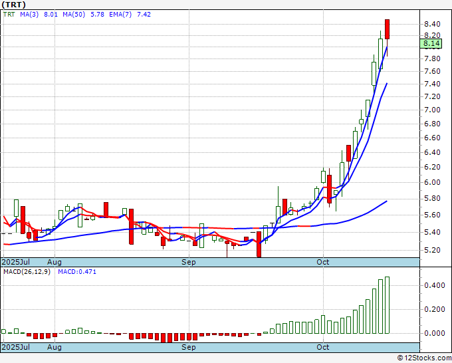
Task: Click the MA(3) value 8.01
Action: (x=51, y=15)
